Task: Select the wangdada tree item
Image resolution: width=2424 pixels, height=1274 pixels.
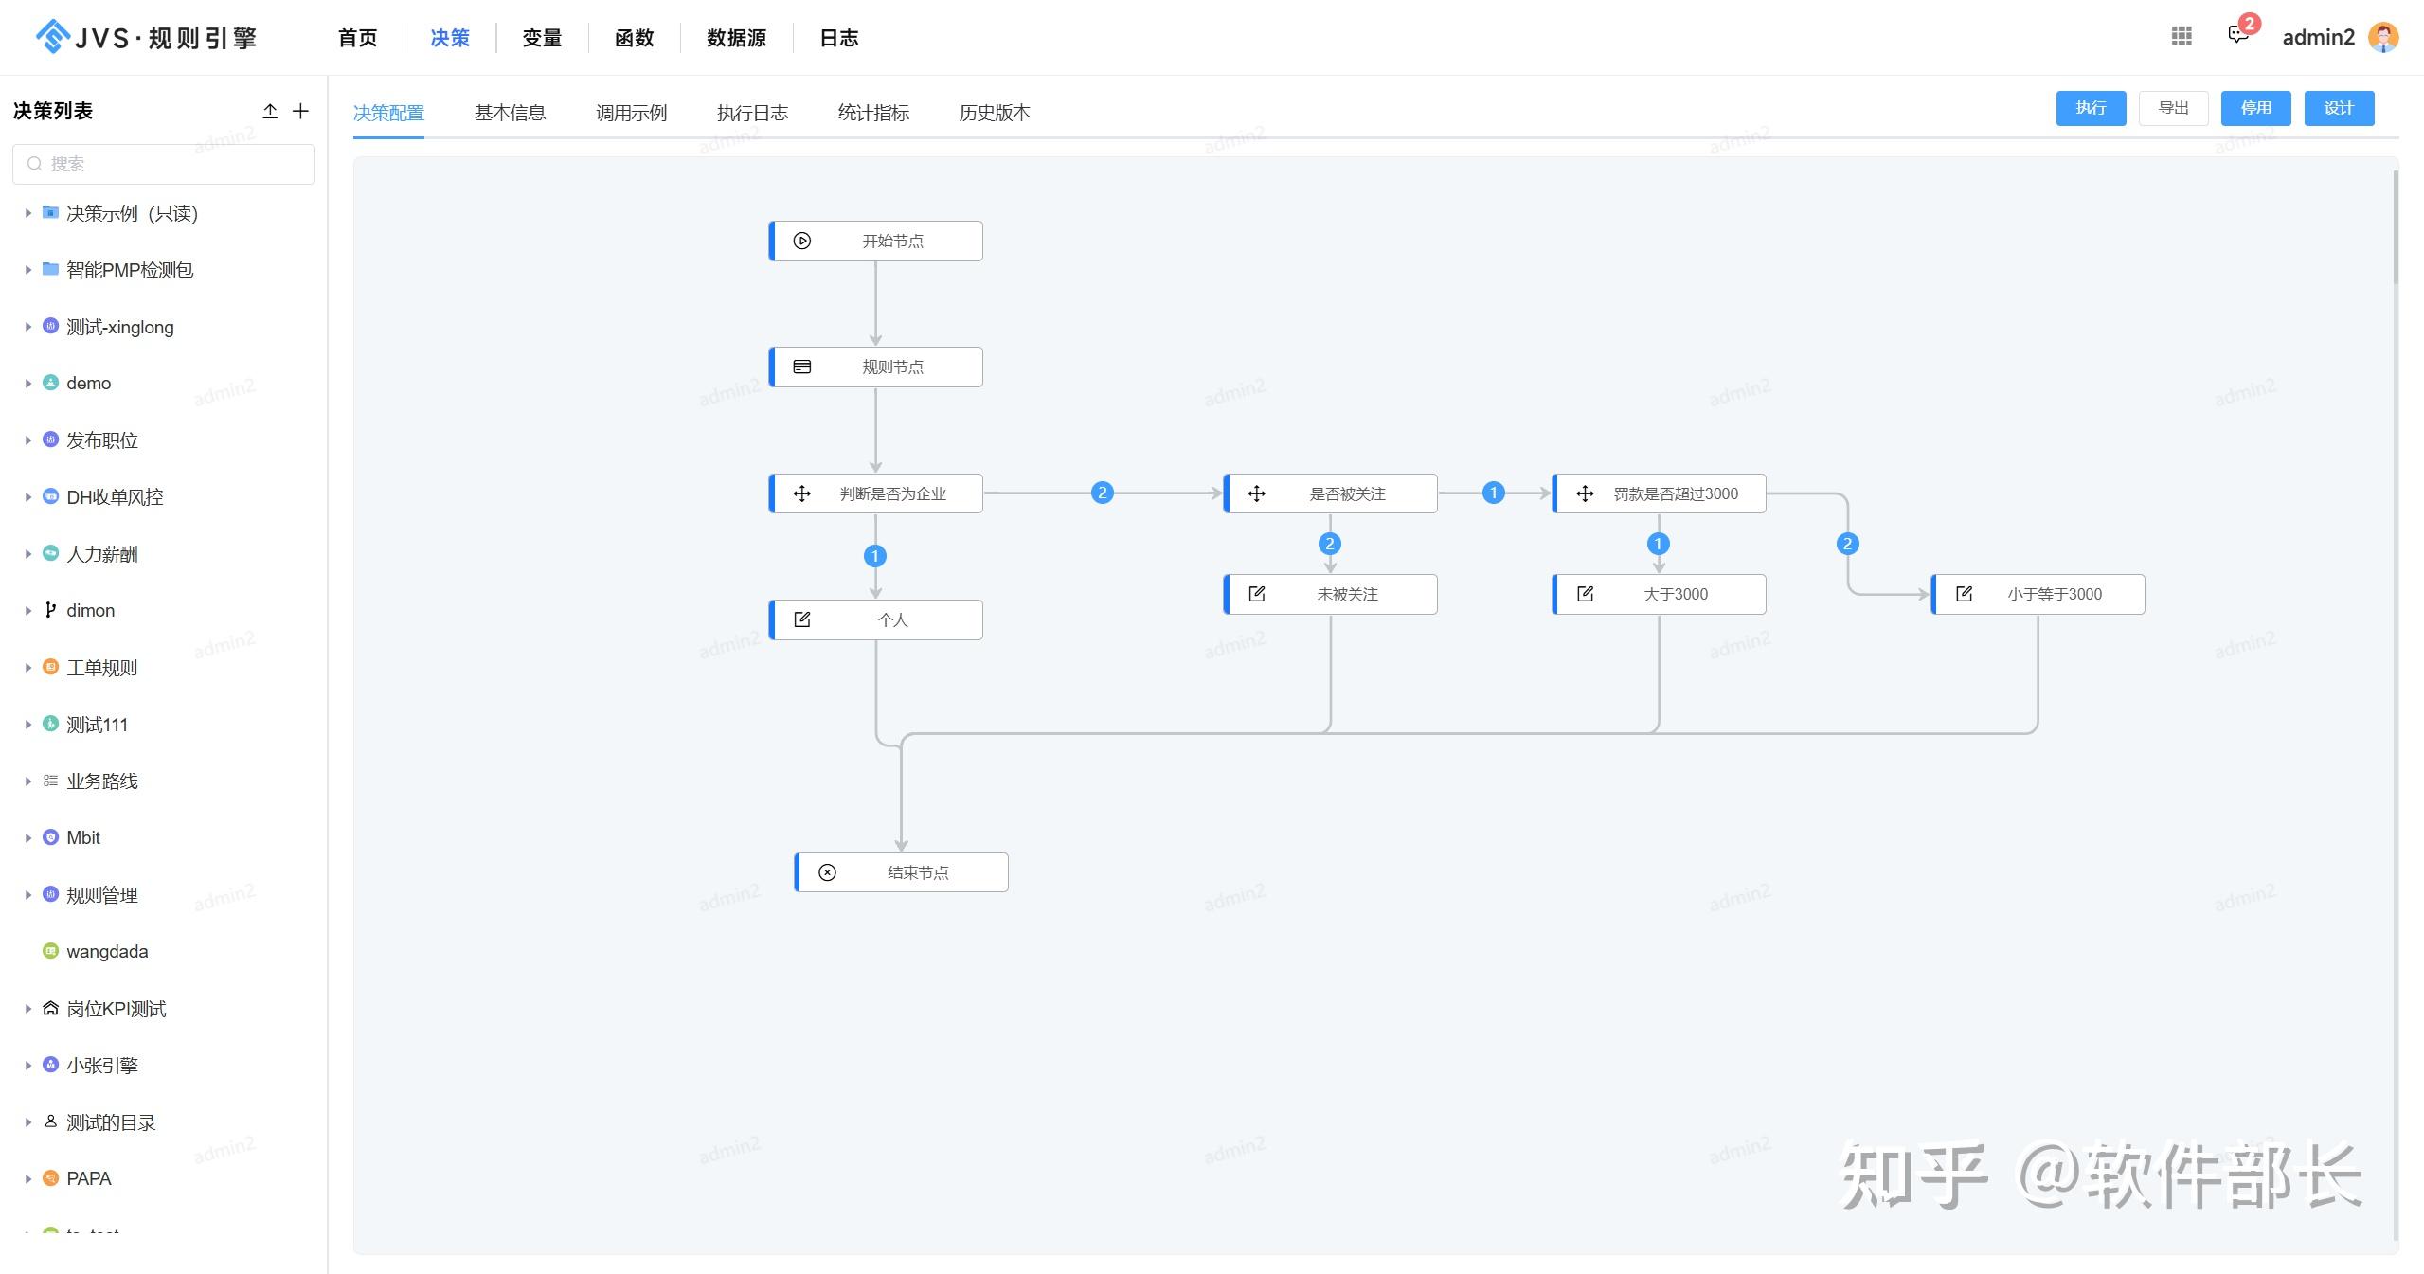Action: (x=107, y=951)
